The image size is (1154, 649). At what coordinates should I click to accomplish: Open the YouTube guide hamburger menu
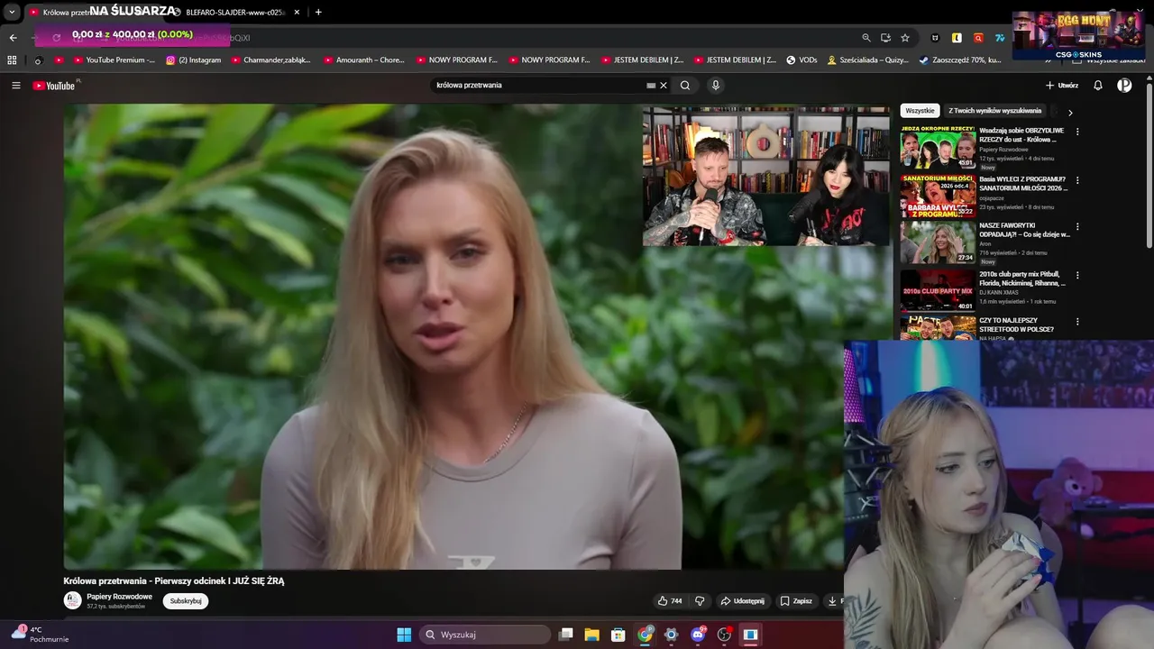point(15,85)
